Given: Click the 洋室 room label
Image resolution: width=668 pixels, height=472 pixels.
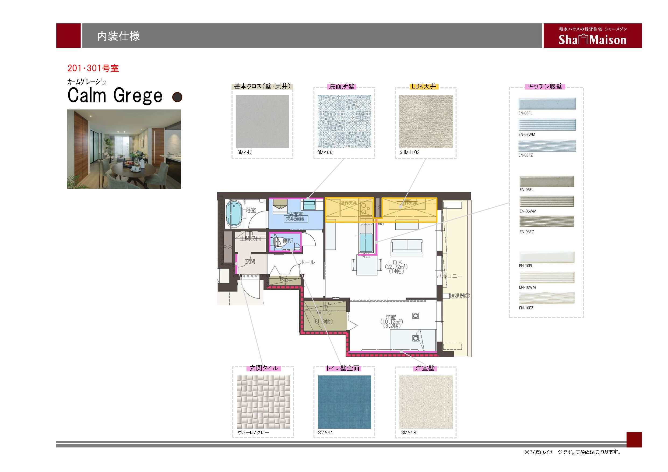Looking at the screenshot, I should pos(391,317).
